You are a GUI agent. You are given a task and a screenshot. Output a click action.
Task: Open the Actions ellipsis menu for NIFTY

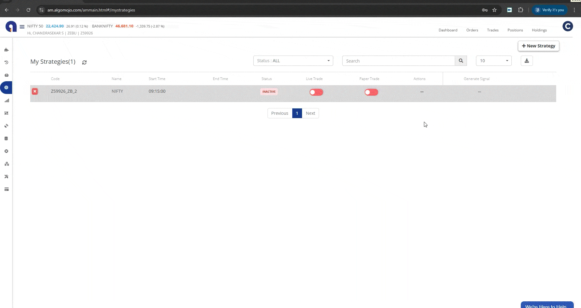(x=422, y=92)
